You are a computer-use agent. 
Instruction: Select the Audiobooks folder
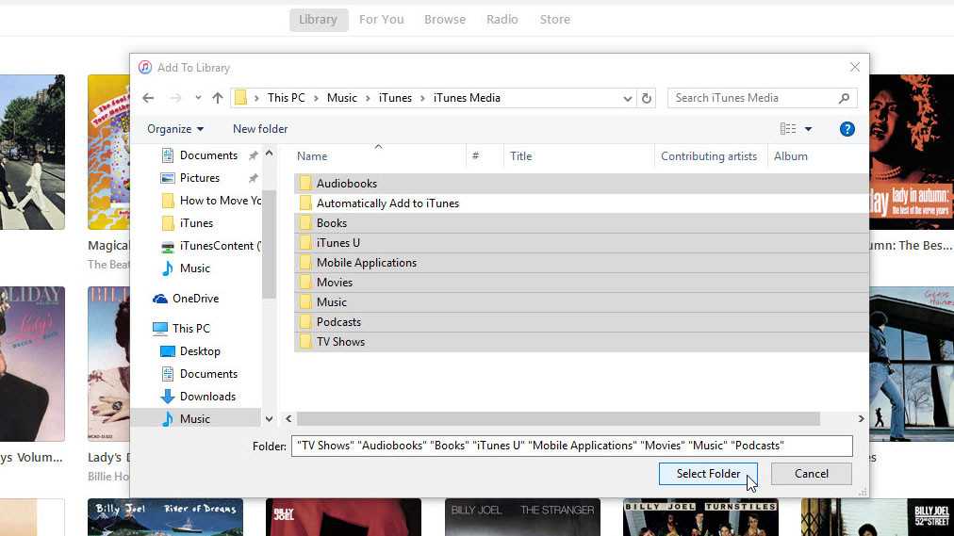581,184
